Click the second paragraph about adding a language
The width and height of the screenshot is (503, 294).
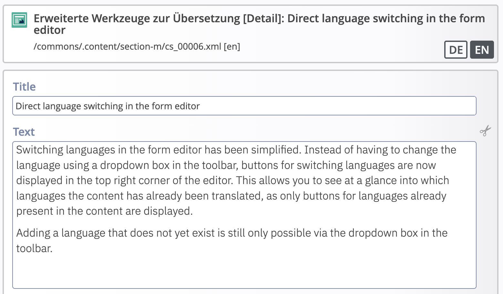pos(226,240)
